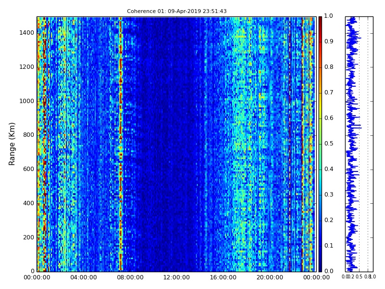The image size is (385, 289).
Task: Click the 200 range tick label
Action: tap(28, 237)
